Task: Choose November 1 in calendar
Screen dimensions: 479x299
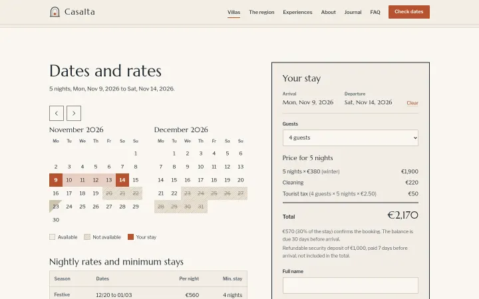Action: pos(136,153)
